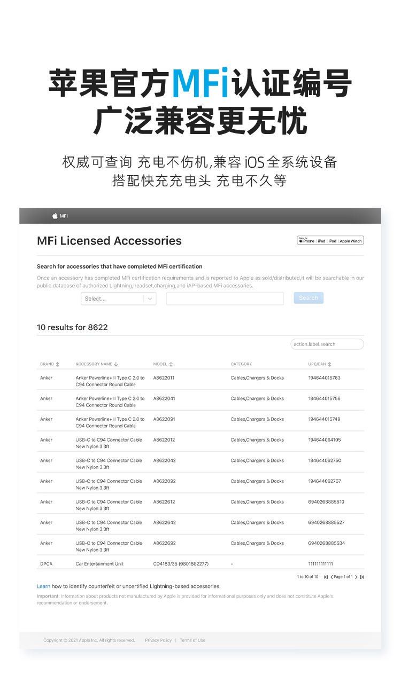Sort table by the Model column arrows

tap(171, 364)
